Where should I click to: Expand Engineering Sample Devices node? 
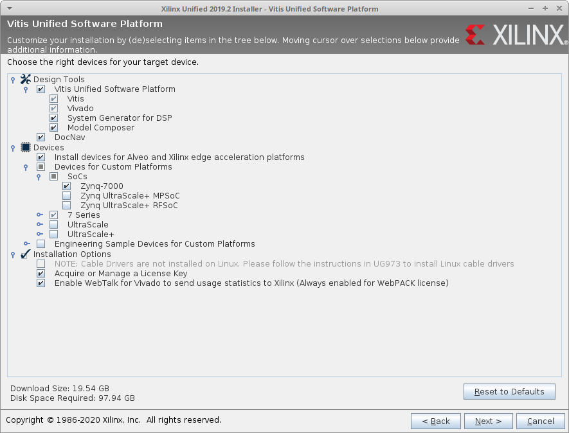click(x=27, y=243)
